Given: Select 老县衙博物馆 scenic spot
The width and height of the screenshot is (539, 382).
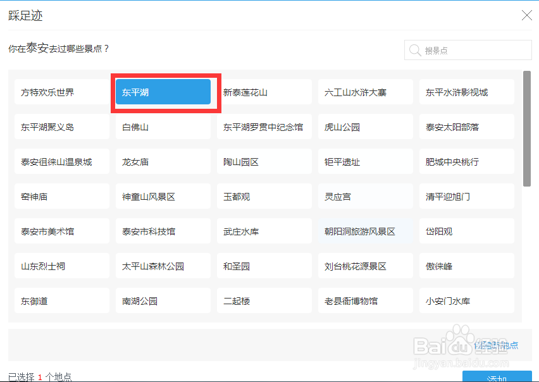Looking at the screenshot, I should click(365, 300).
